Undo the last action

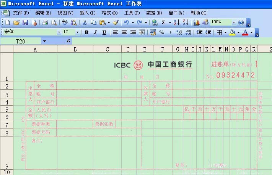pyautogui.click(x=127, y=22)
